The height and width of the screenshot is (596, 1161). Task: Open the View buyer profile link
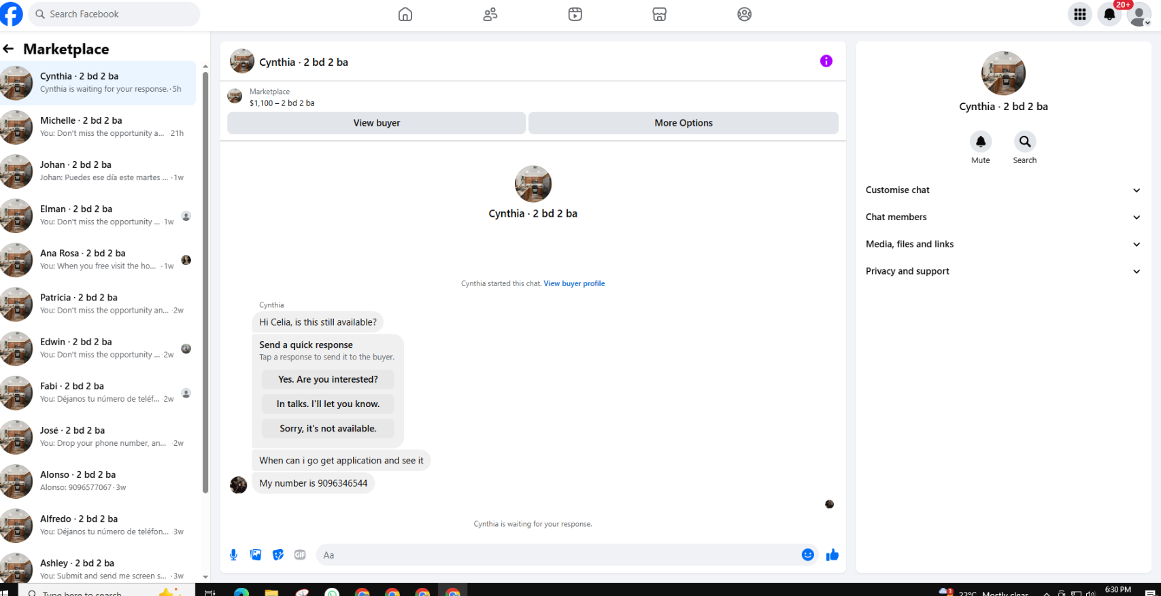574,283
